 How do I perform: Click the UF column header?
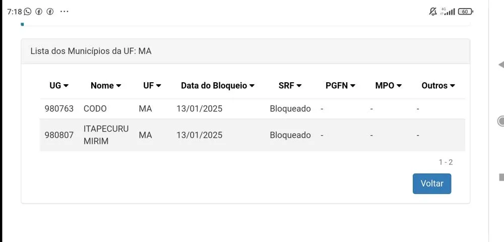click(152, 86)
